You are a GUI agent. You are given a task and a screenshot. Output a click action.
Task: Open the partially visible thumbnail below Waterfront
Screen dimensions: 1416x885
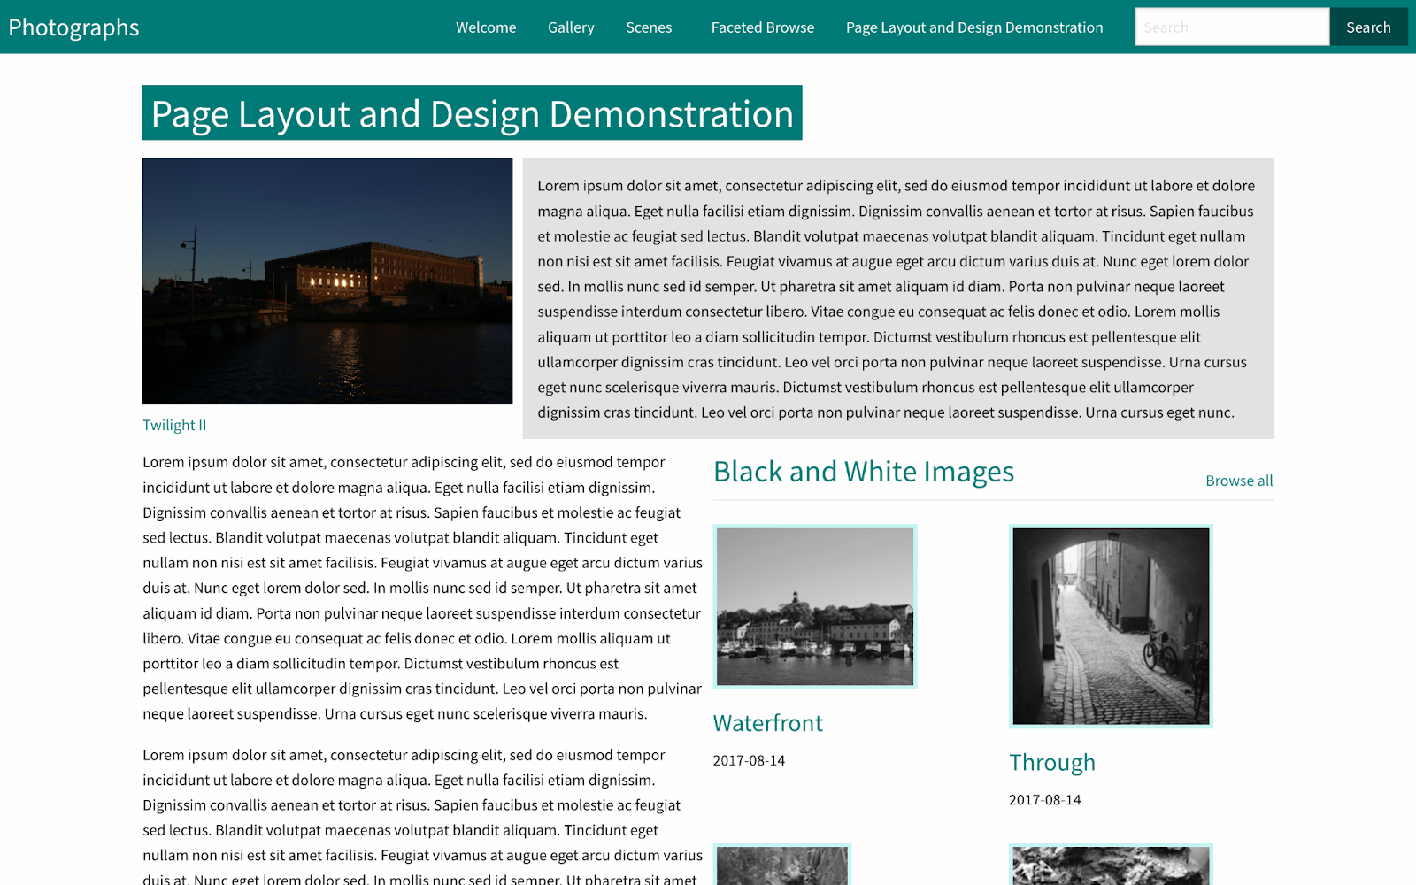click(782, 865)
